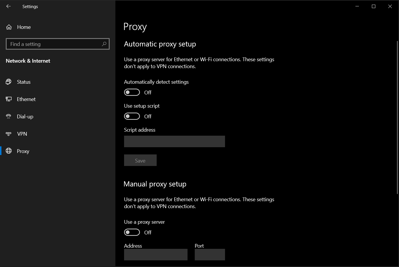Screen dimensions: 399x267
Task: Enable Automatically detect settings
Action: (132, 92)
